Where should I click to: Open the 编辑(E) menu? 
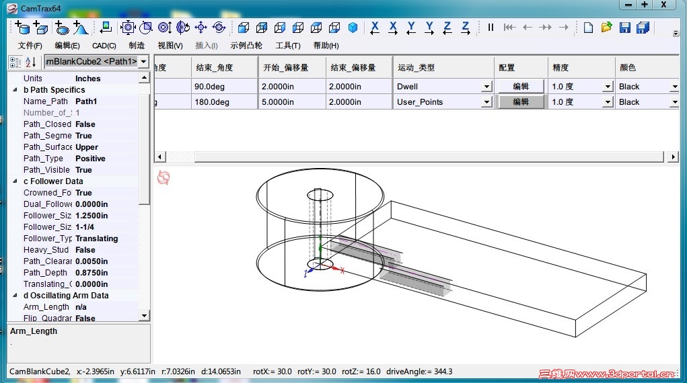tap(67, 46)
